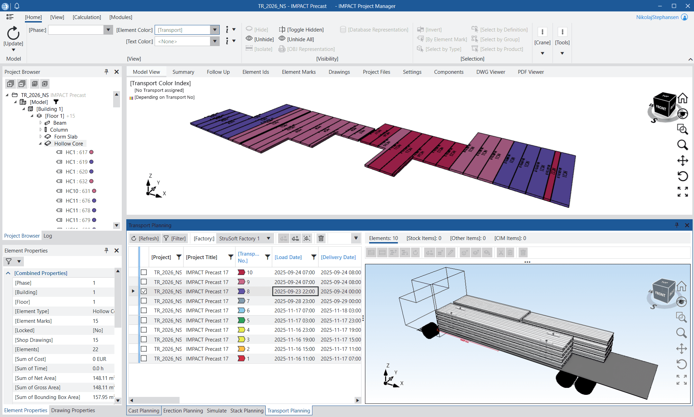Click the rotate icon in Model View
Viewport: 694px width, 417px height.
683,176
